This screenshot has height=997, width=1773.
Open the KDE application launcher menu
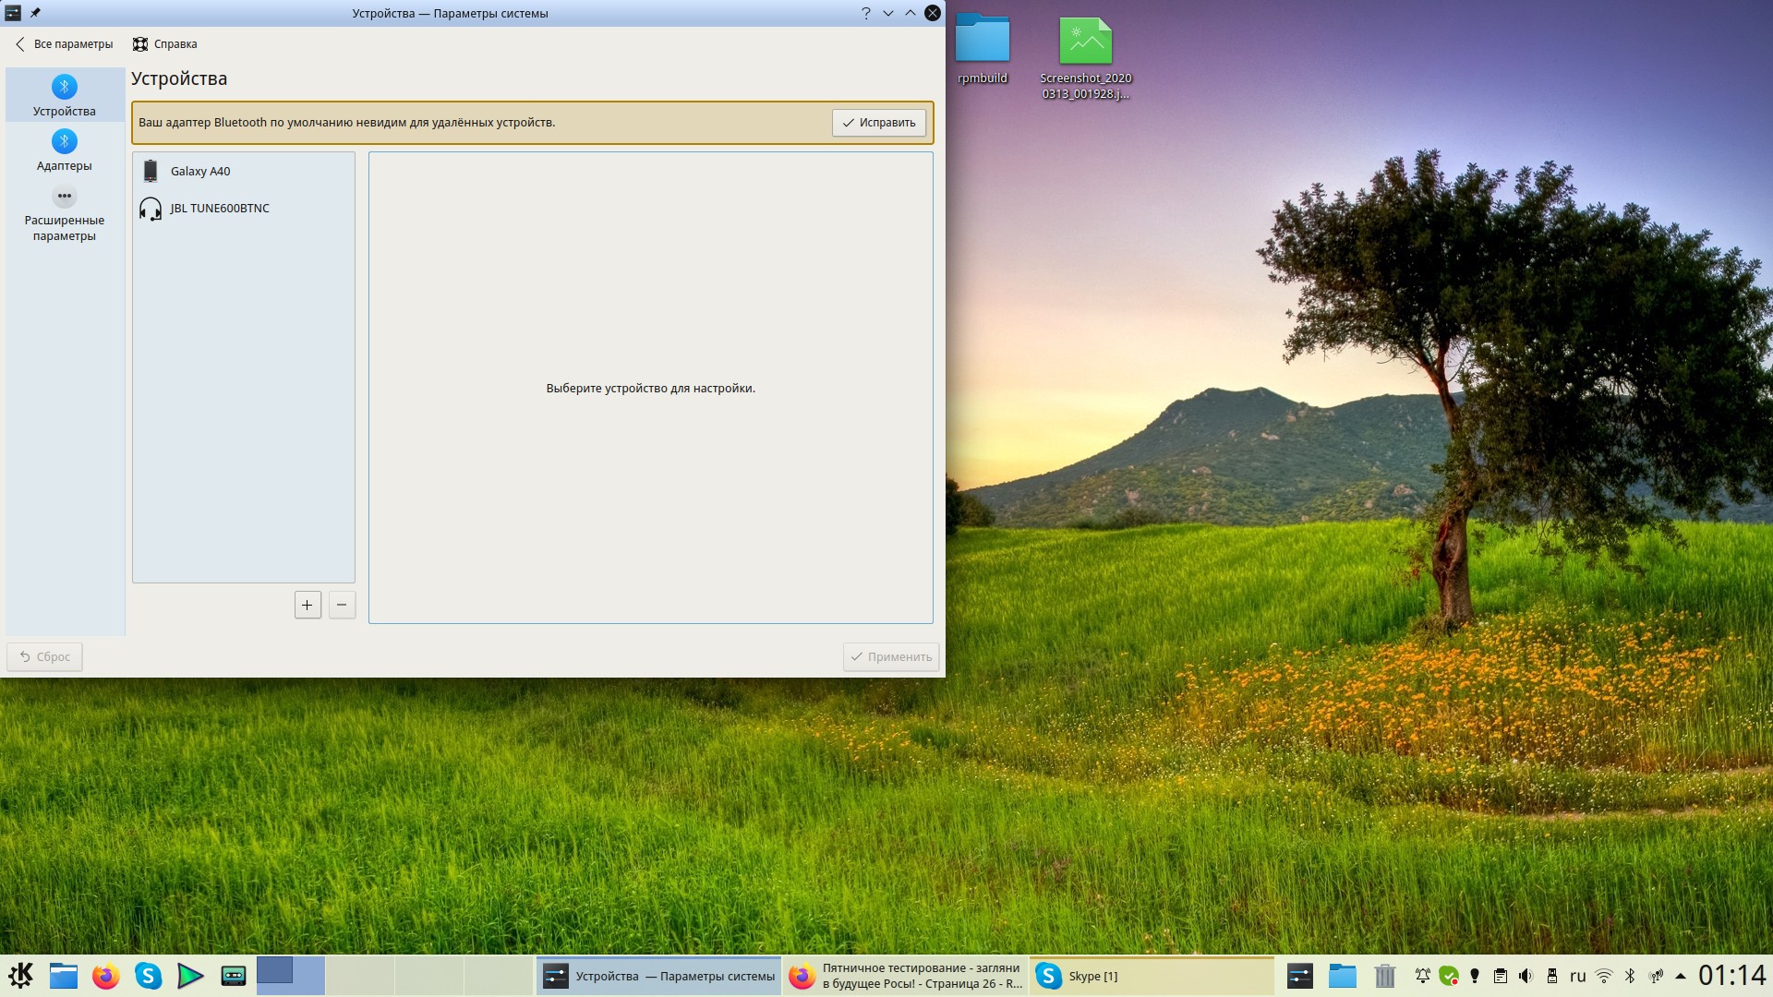point(20,976)
